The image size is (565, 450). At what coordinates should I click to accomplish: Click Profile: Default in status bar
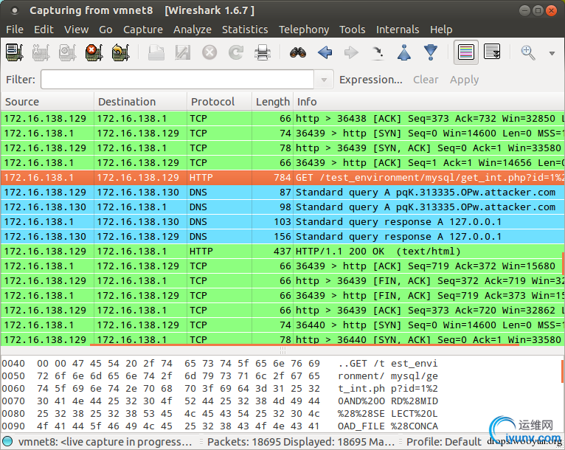click(443, 442)
